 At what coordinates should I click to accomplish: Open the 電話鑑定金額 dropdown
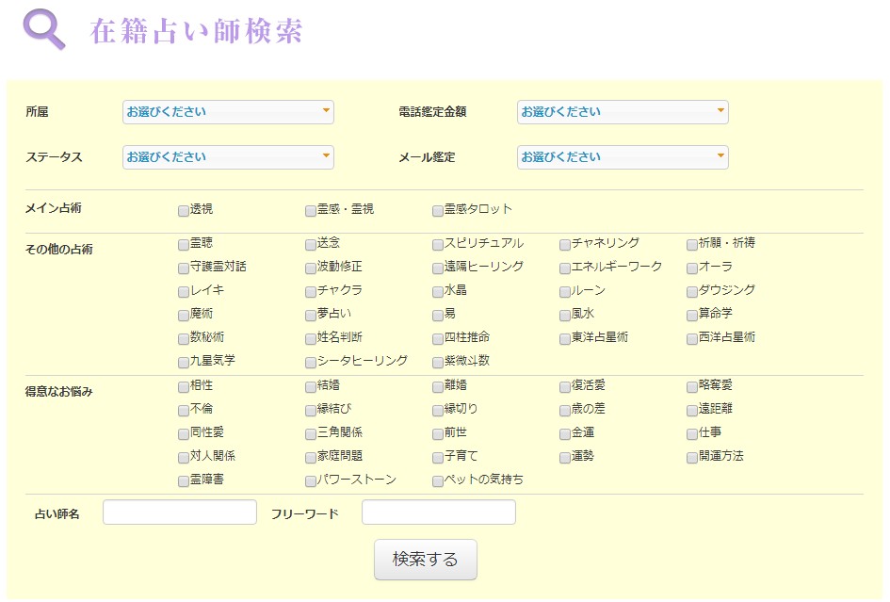[622, 111]
